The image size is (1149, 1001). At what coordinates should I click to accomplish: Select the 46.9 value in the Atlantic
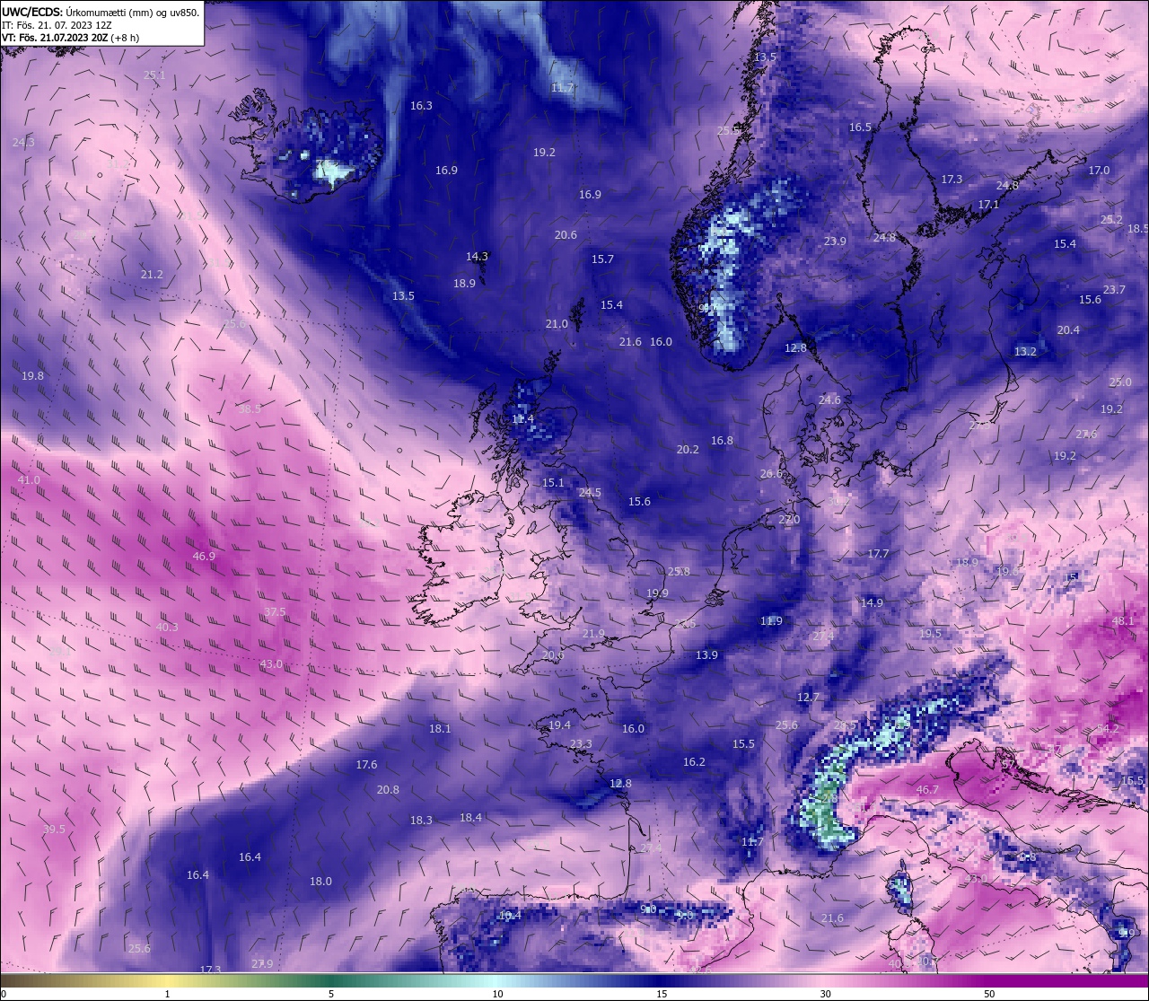[204, 557]
